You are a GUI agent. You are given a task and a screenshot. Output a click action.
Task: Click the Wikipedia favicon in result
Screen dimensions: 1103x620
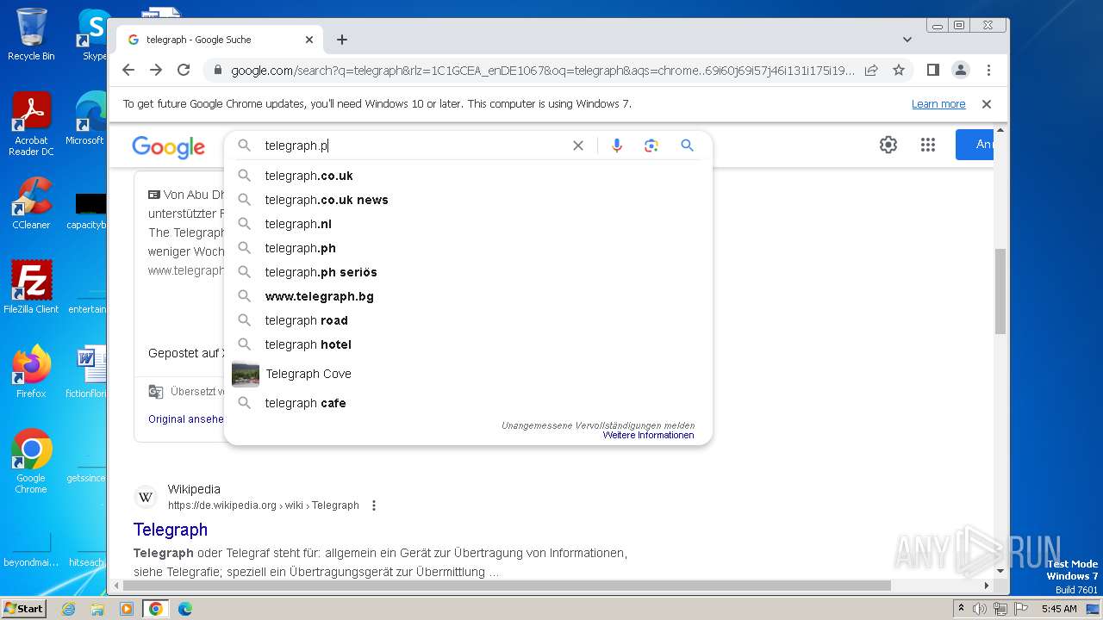(146, 497)
